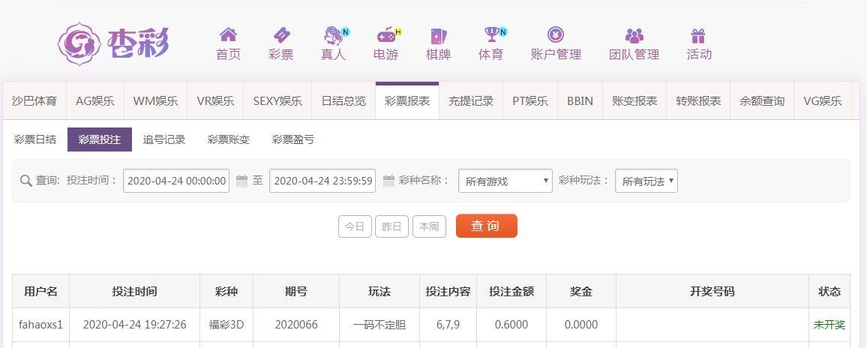Click the 状态 column header
This screenshot has height=348, width=867.
pyautogui.click(x=829, y=291)
